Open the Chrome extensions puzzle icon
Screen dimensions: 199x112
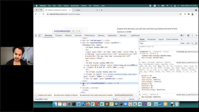pos(189,14)
